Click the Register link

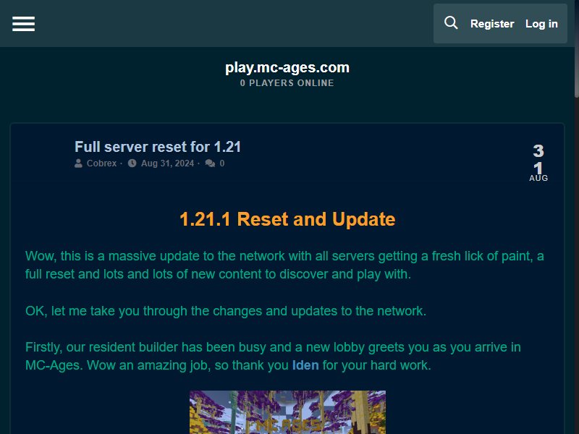click(492, 24)
